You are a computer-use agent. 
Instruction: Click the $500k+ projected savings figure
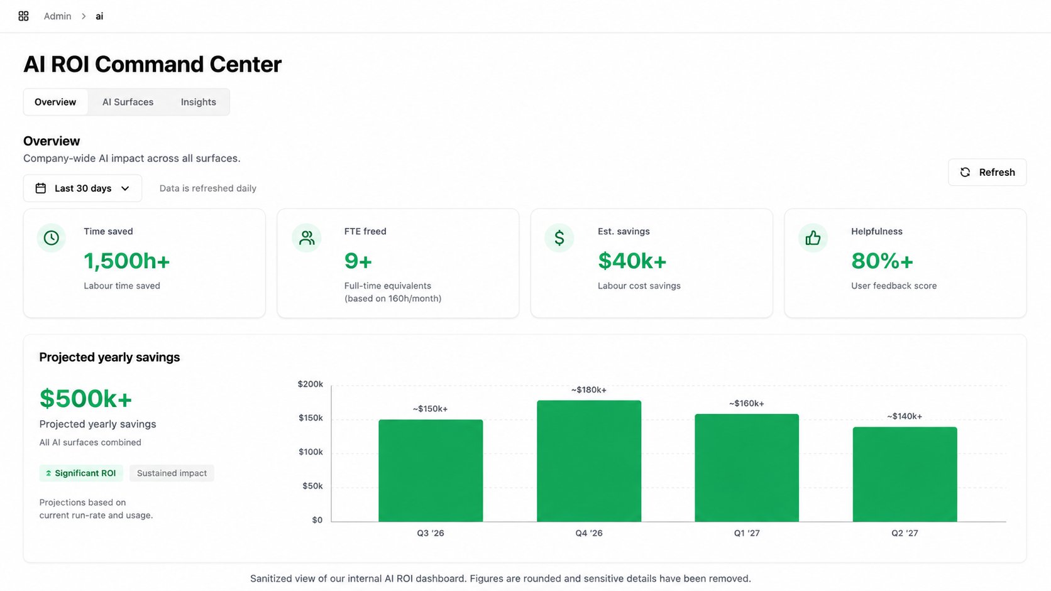85,398
